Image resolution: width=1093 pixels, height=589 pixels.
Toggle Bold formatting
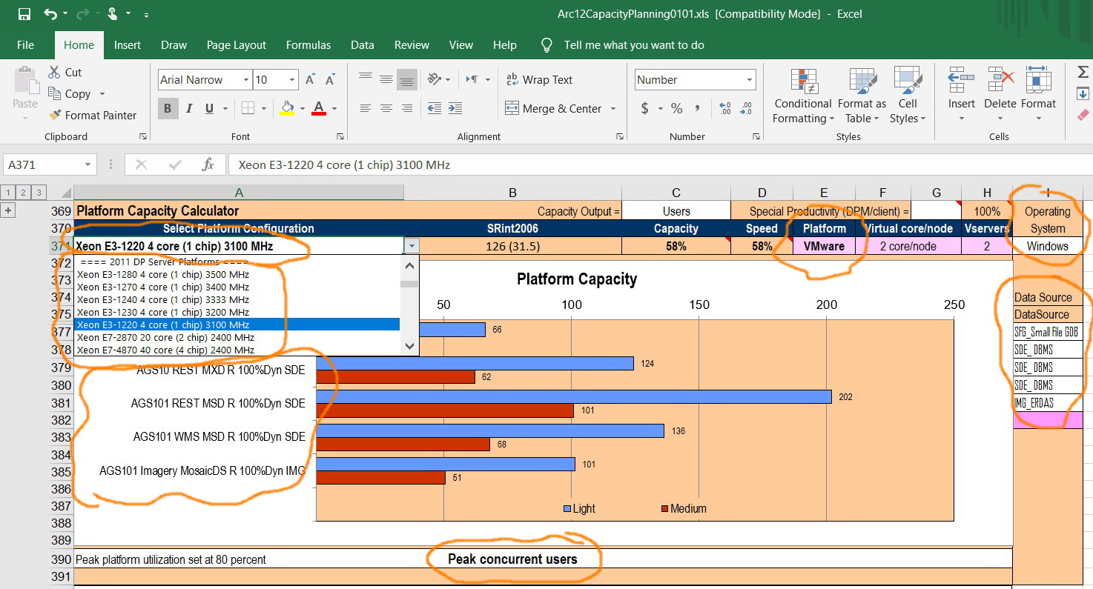[168, 108]
